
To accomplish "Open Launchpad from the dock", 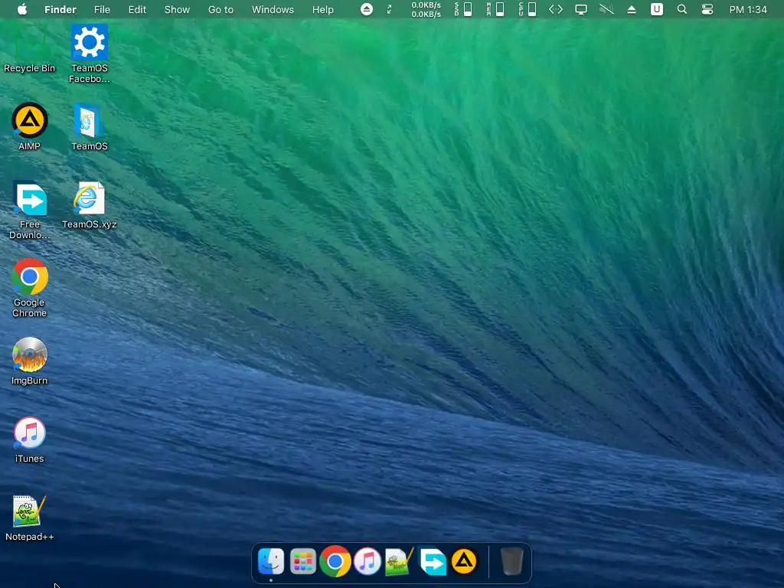I will tap(303, 561).
